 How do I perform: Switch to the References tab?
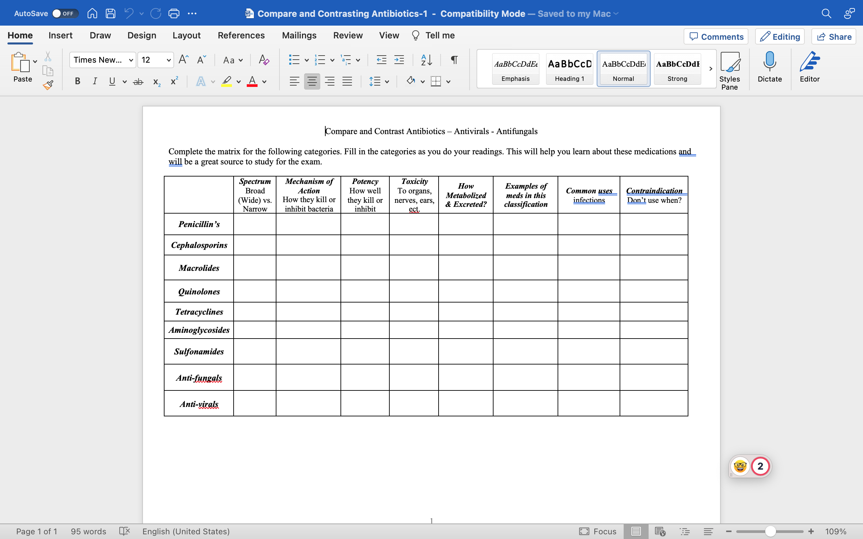(241, 35)
